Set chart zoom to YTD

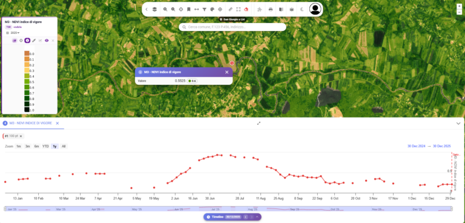[45, 147]
